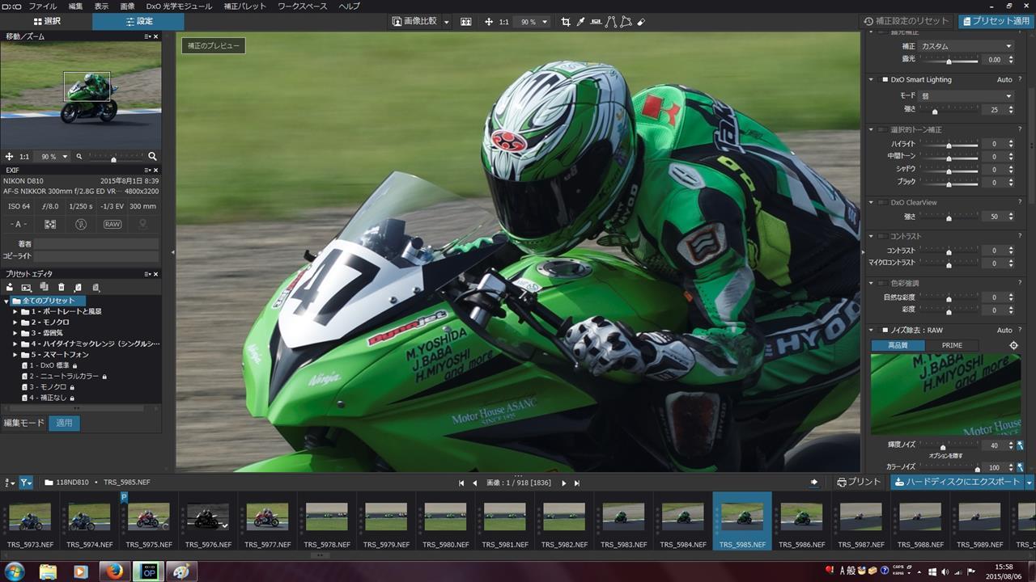
Task: Open the ファイル menu
Action: (x=43, y=6)
